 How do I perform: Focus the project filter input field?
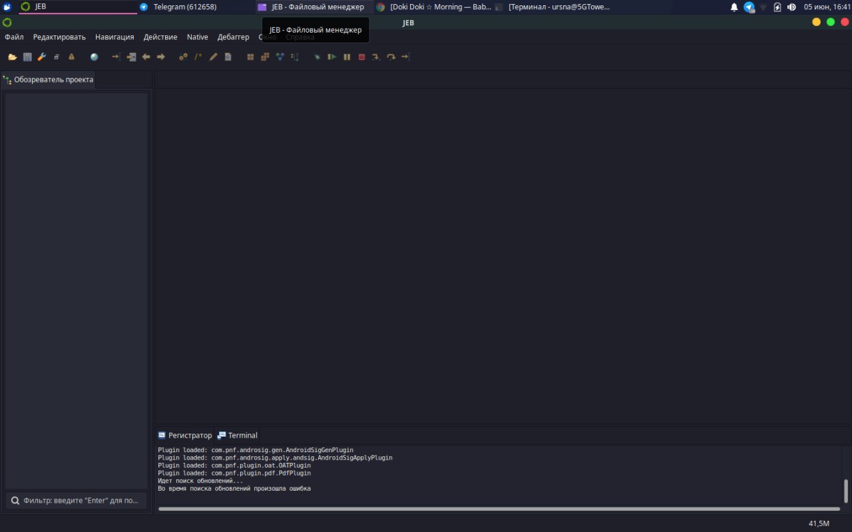click(x=76, y=500)
